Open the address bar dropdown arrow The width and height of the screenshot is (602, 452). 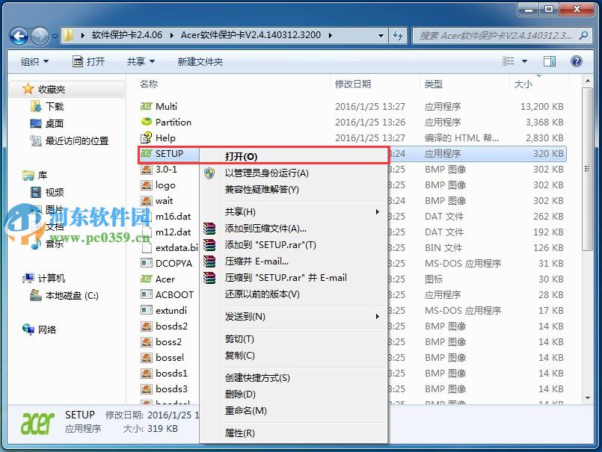[x=381, y=35]
